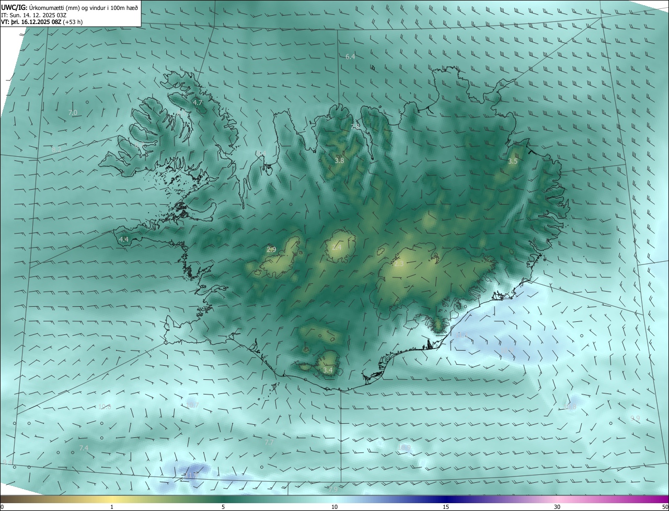Click the 0 tick on the color scale
669x511 pixels.
(x=2, y=507)
